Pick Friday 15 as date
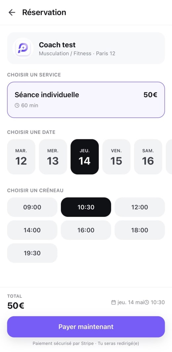 coord(116,157)
